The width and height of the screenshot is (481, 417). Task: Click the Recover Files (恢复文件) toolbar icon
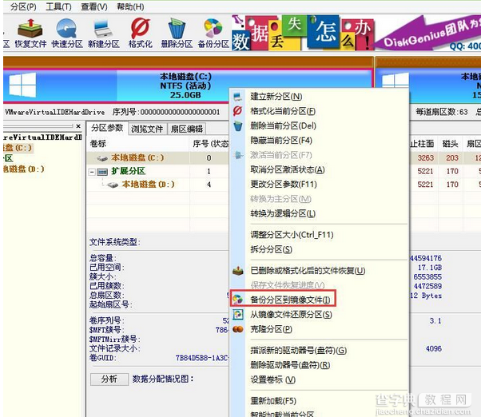(30, 33)
